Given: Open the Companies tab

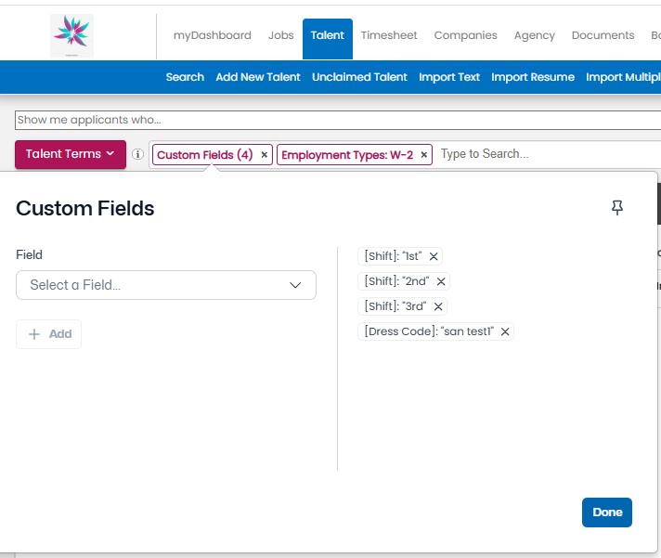Looking at the screenshot, I should pyautogui.click(x=465, y=35).
